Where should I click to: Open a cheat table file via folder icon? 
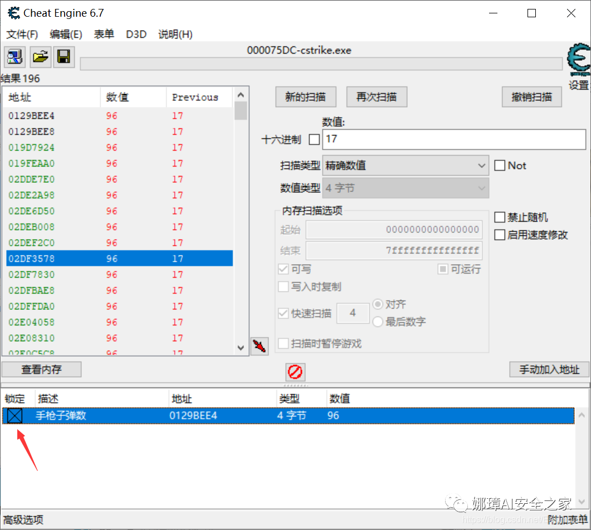point(40,57)
